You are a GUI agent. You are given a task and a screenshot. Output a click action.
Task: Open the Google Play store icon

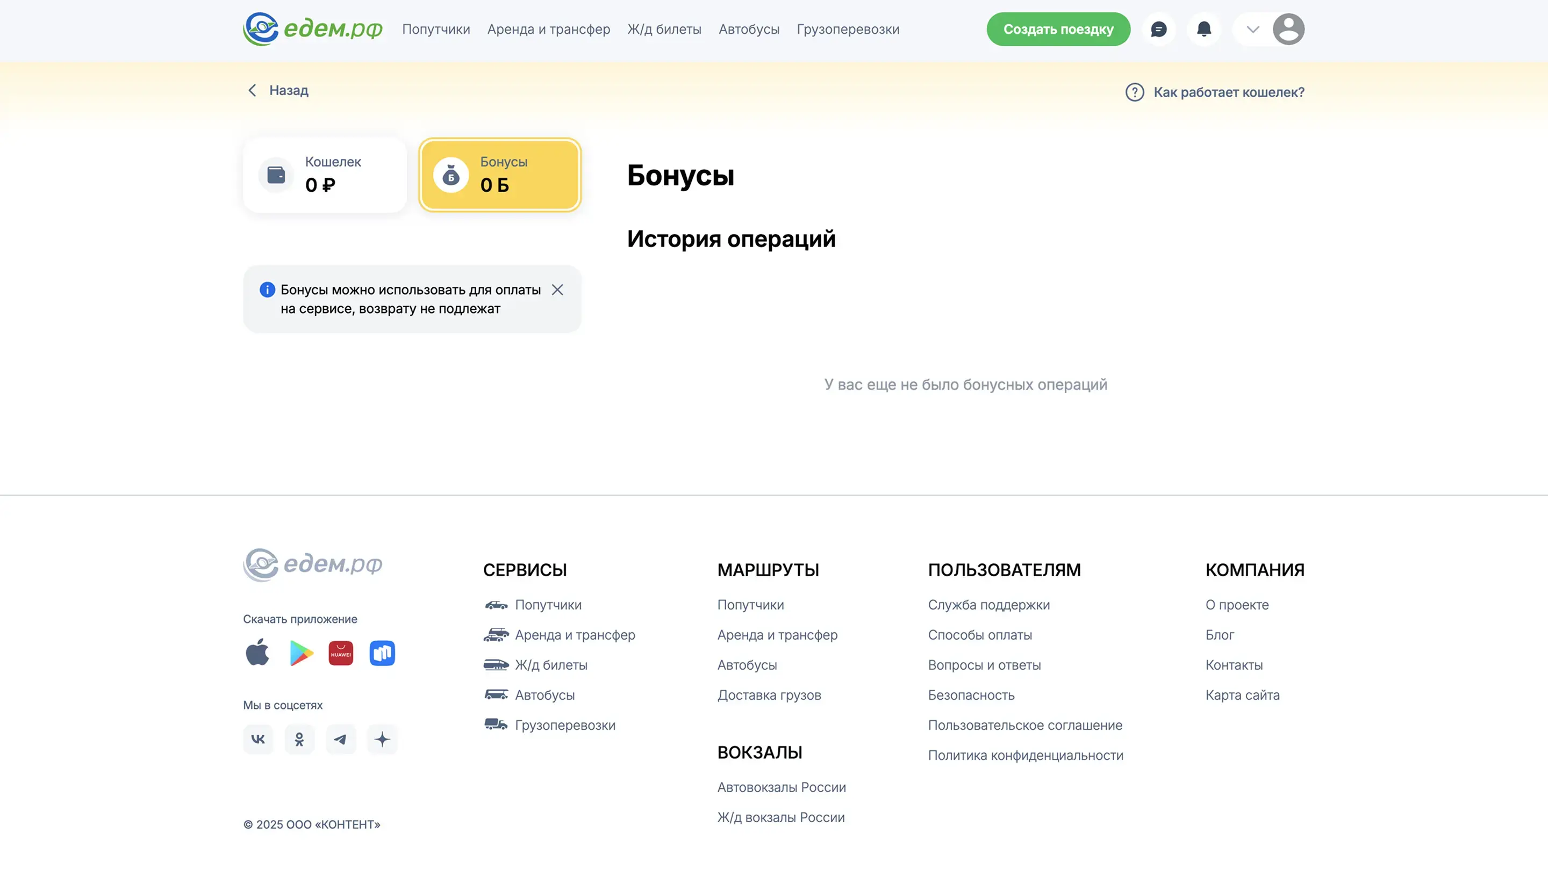(x=300, y=653)
